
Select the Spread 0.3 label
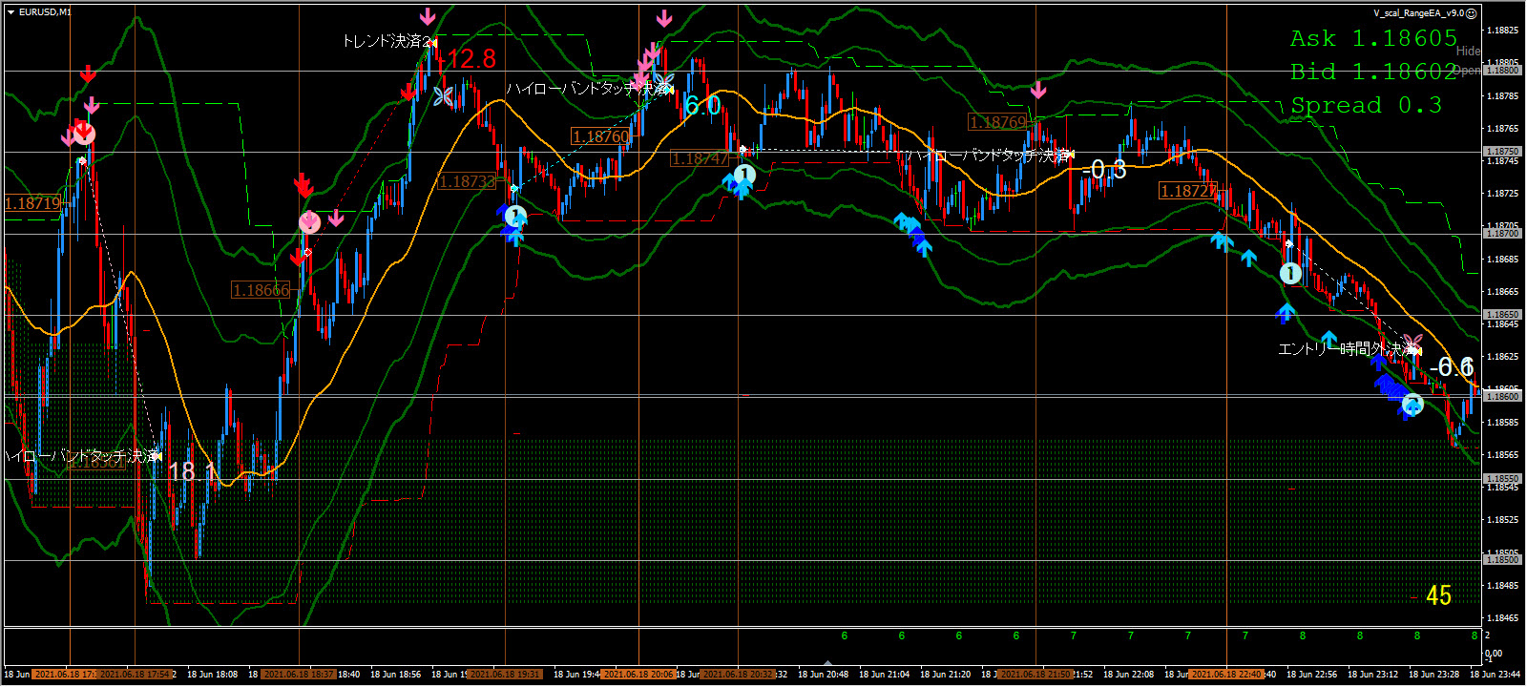pyautogui.click(x=1366, y=105)
